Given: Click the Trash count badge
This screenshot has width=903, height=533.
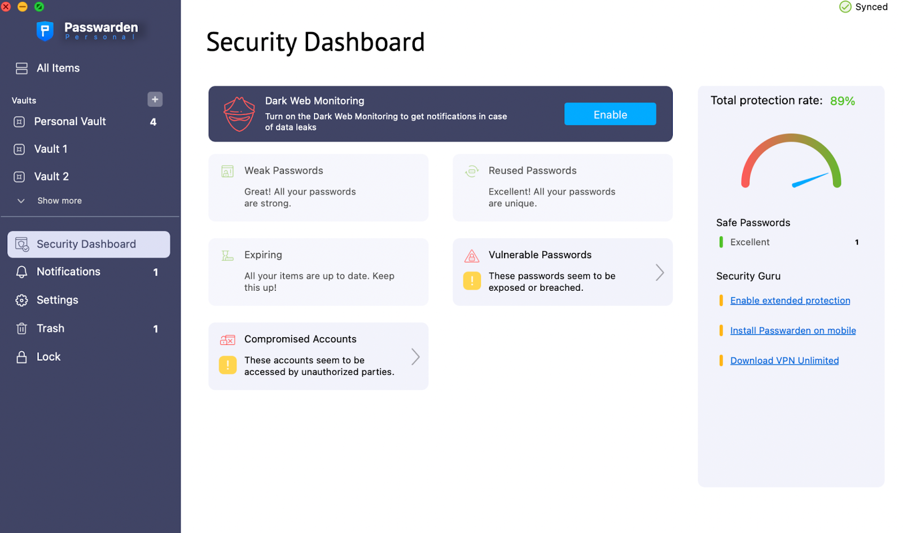Looking at the screenshot, I should 156,329.
